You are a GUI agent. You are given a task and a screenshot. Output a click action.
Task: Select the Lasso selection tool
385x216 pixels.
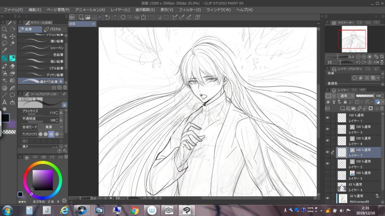tap(4, 43)
